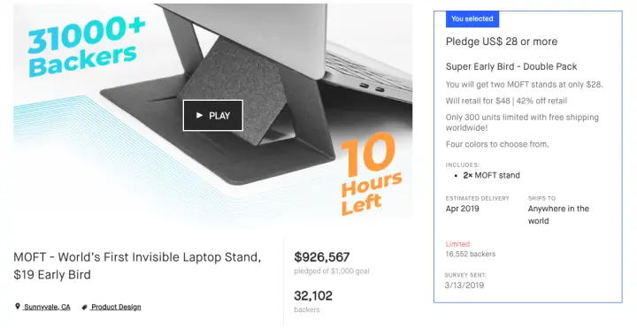Click the tag icon beside Product Design

[85, 308]
